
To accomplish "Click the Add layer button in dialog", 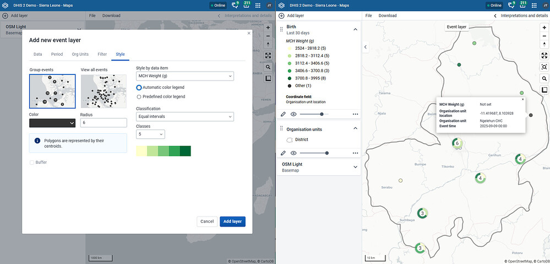I will tap(232, 221).
